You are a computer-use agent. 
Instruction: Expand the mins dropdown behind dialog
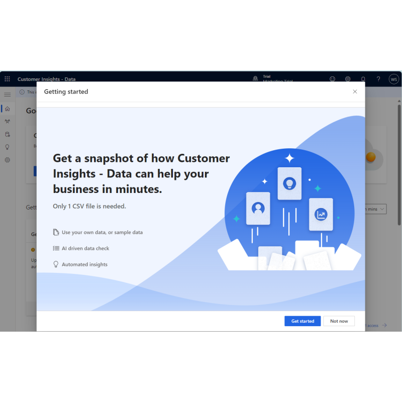376,209
